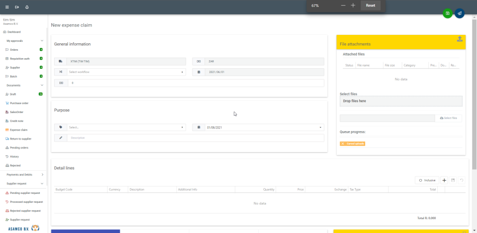The image size is (477, 233).
Task: Expand the 01/06/2021 date dropdown
Action: point(320,127)
